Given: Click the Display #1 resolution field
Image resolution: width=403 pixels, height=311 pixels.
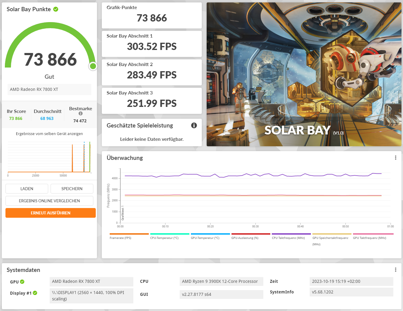Looking at the screenshot, I should [x=92, y=296].
